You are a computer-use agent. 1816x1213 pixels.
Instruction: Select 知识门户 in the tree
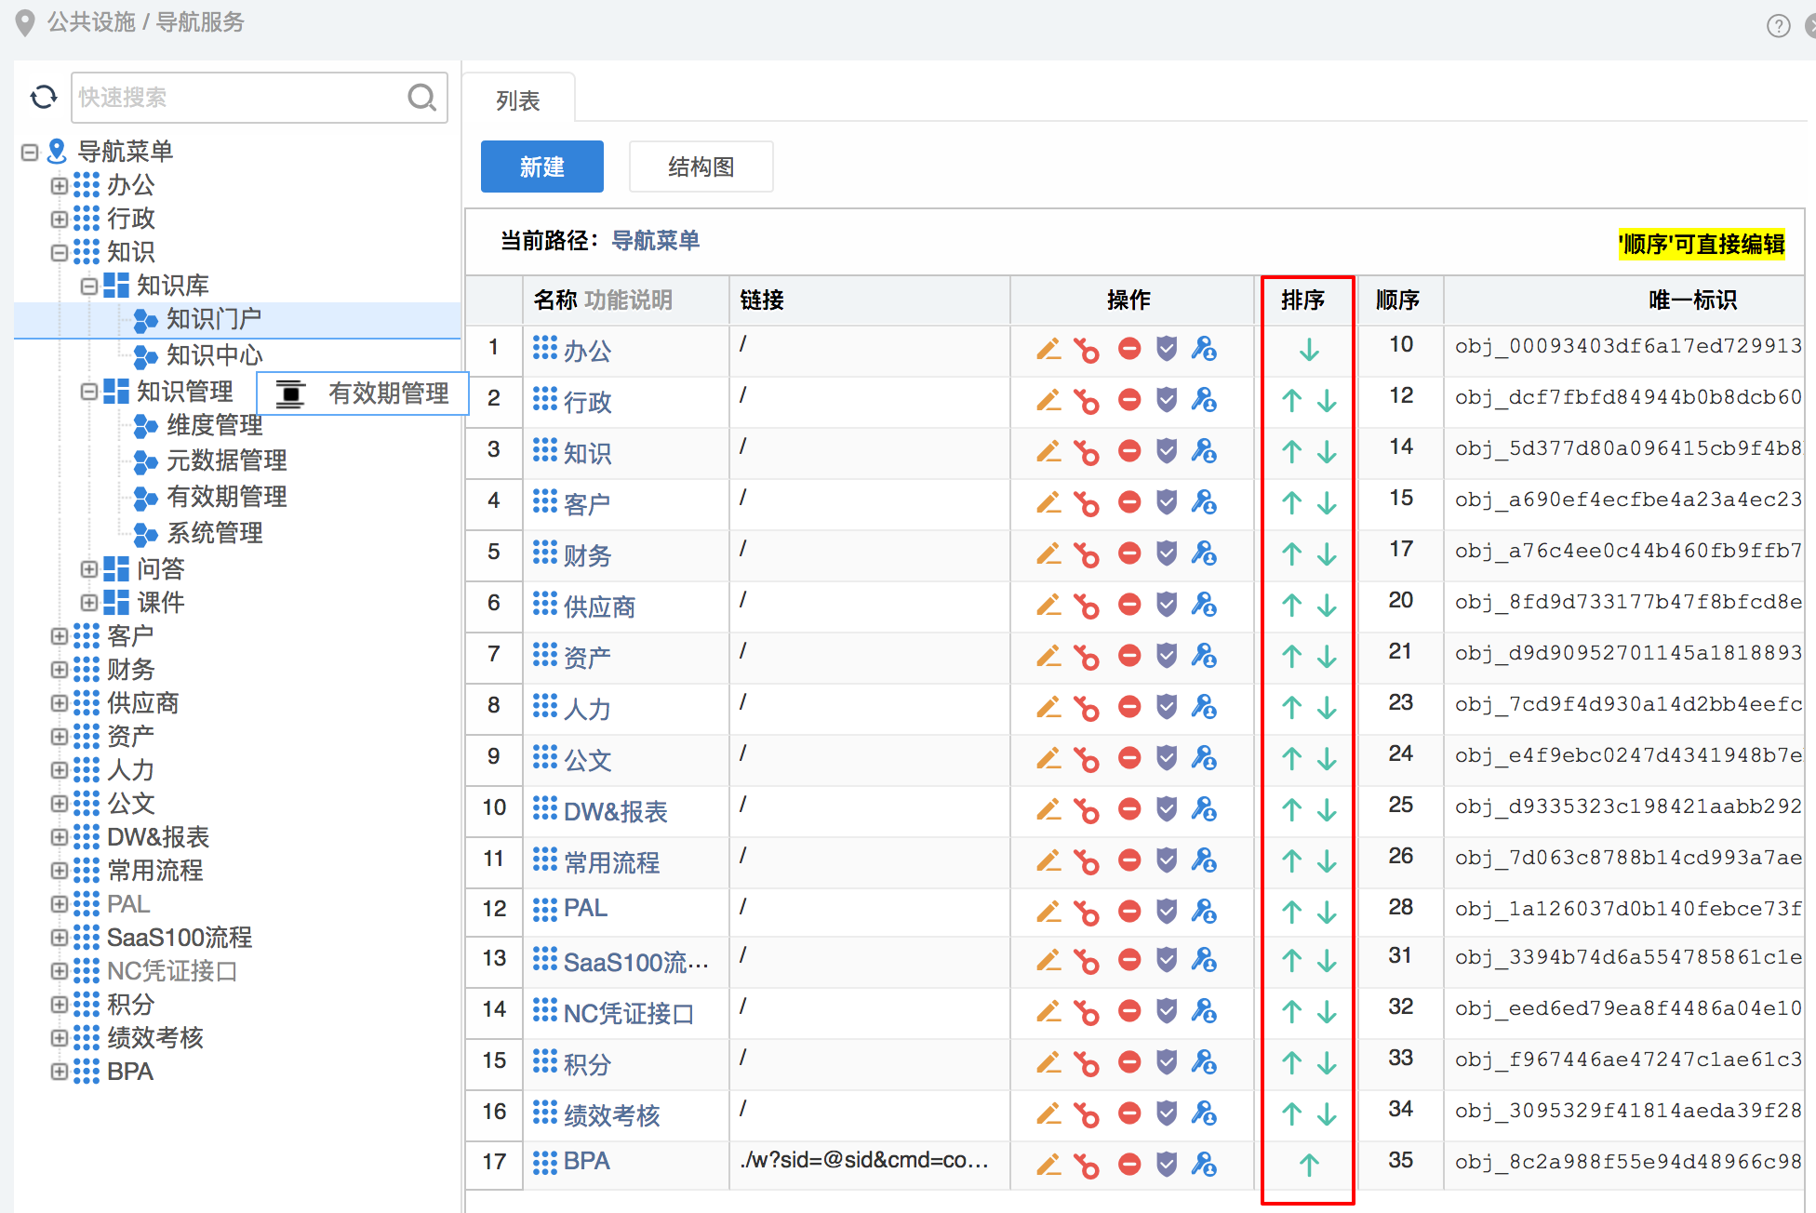213,319
